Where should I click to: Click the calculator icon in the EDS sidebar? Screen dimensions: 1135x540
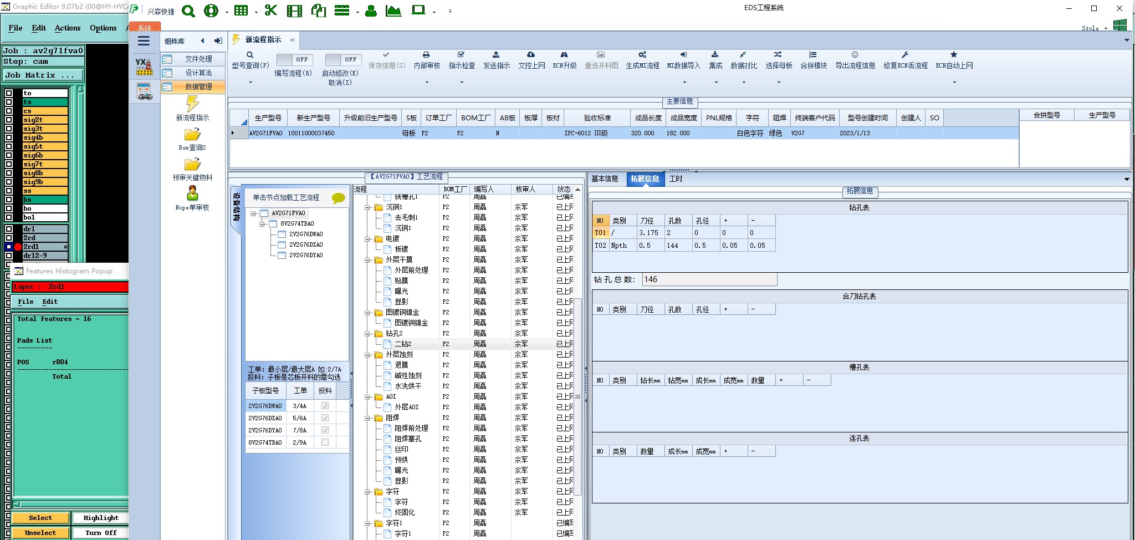pos(145,91)
